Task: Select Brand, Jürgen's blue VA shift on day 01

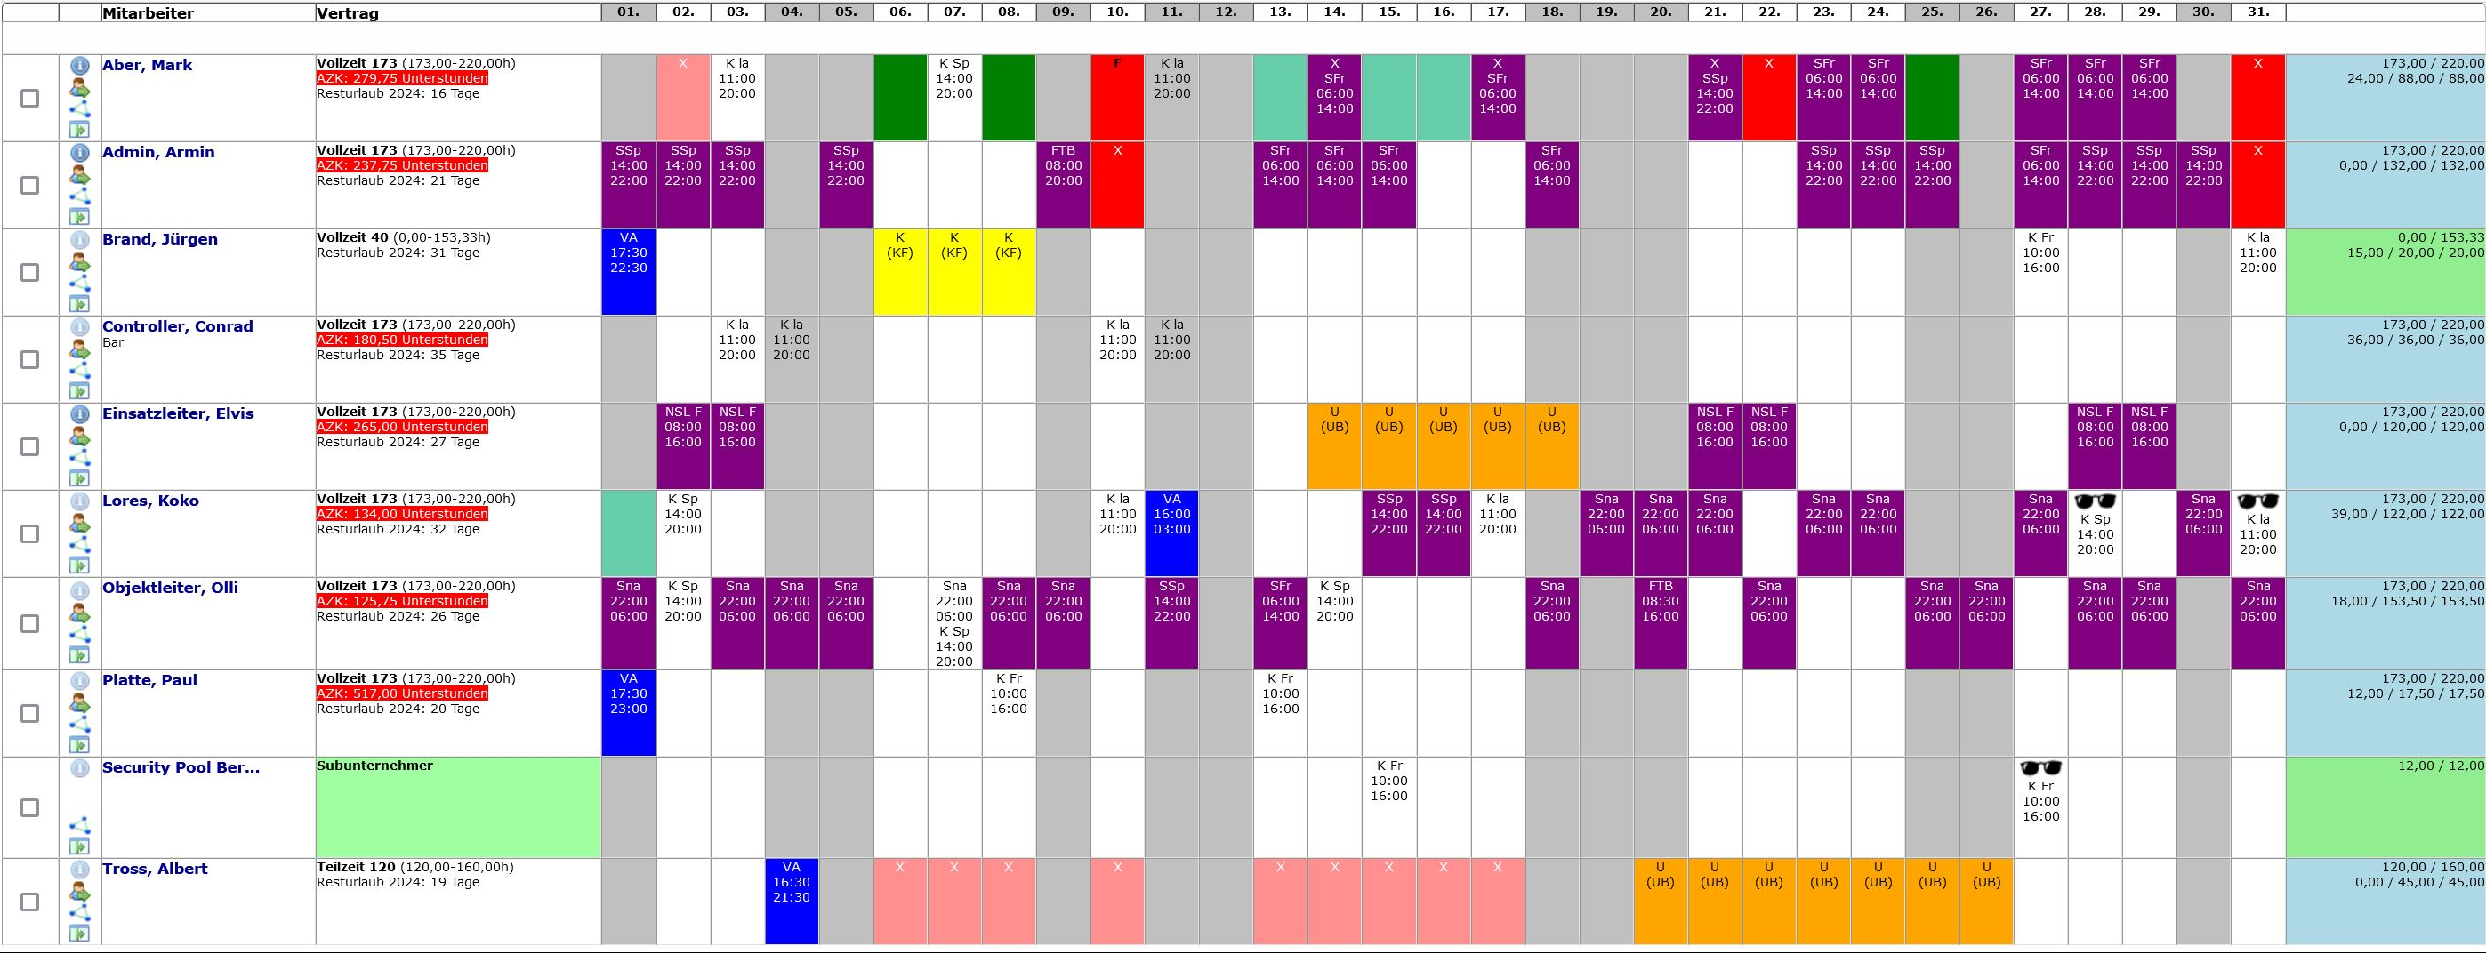Action: (x=628, y=272)
